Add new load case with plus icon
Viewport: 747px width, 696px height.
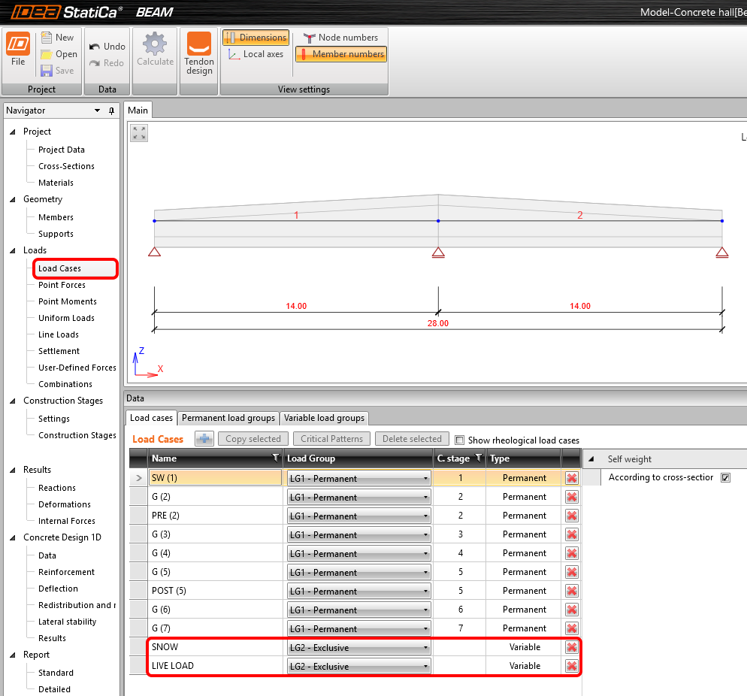coord(204,439)
